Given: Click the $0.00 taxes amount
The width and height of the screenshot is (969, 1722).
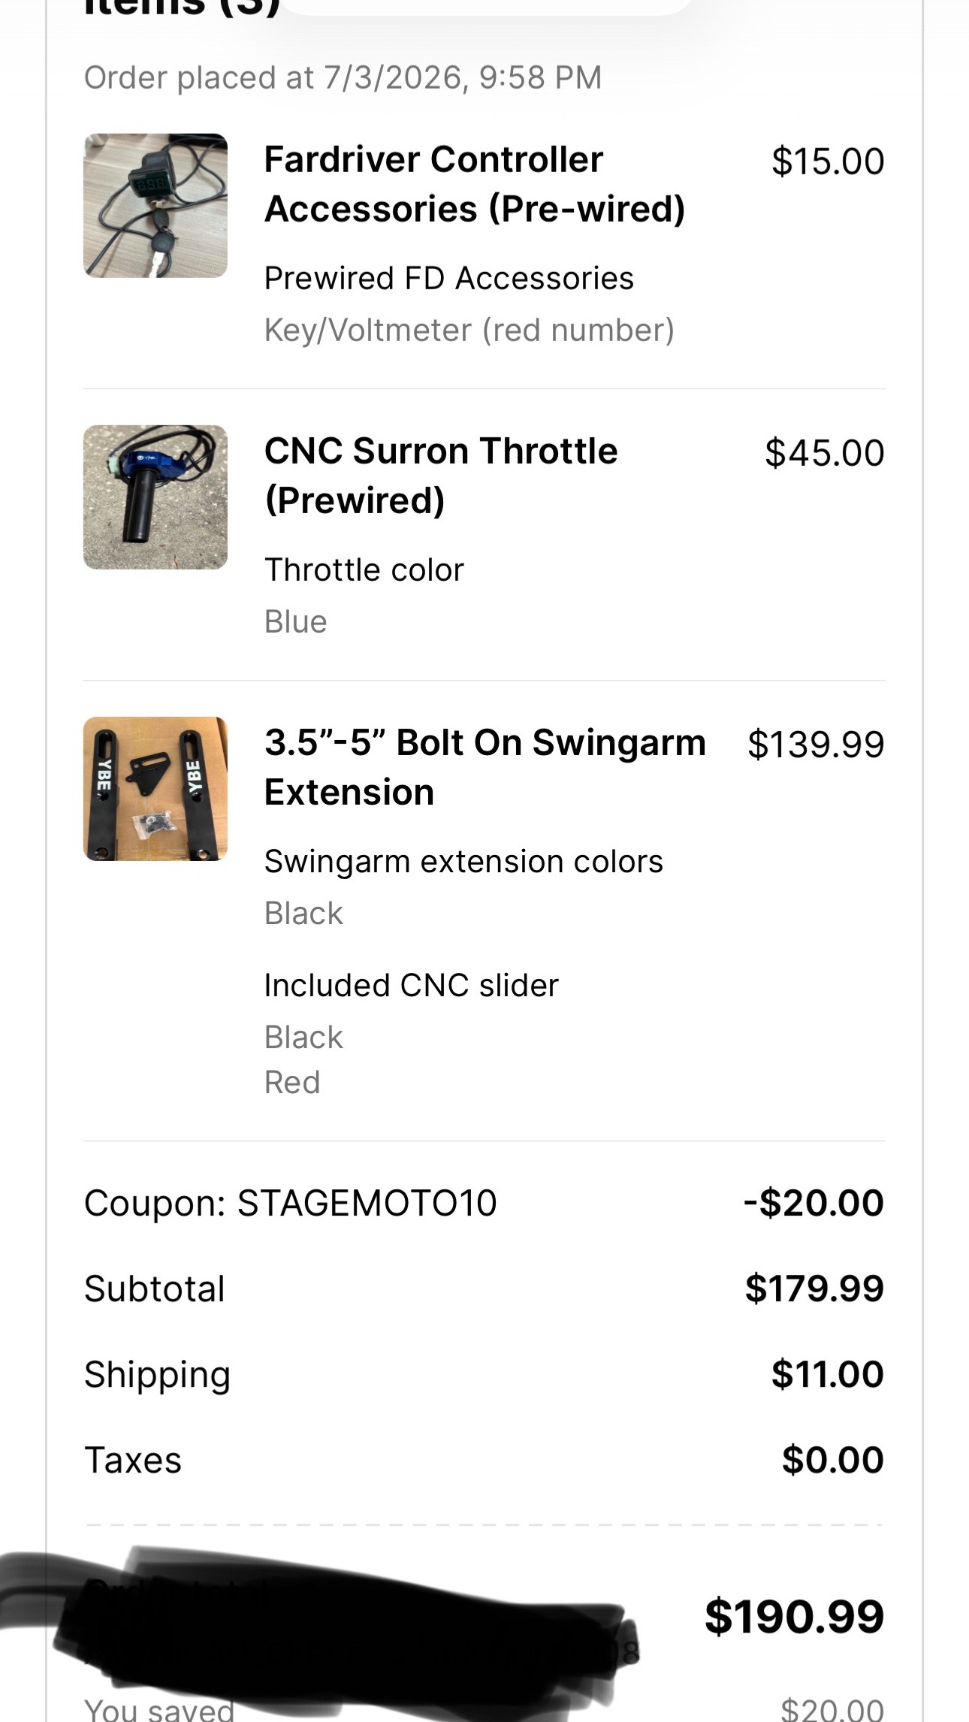Looking at the screenshot, I should point(833,1460).
